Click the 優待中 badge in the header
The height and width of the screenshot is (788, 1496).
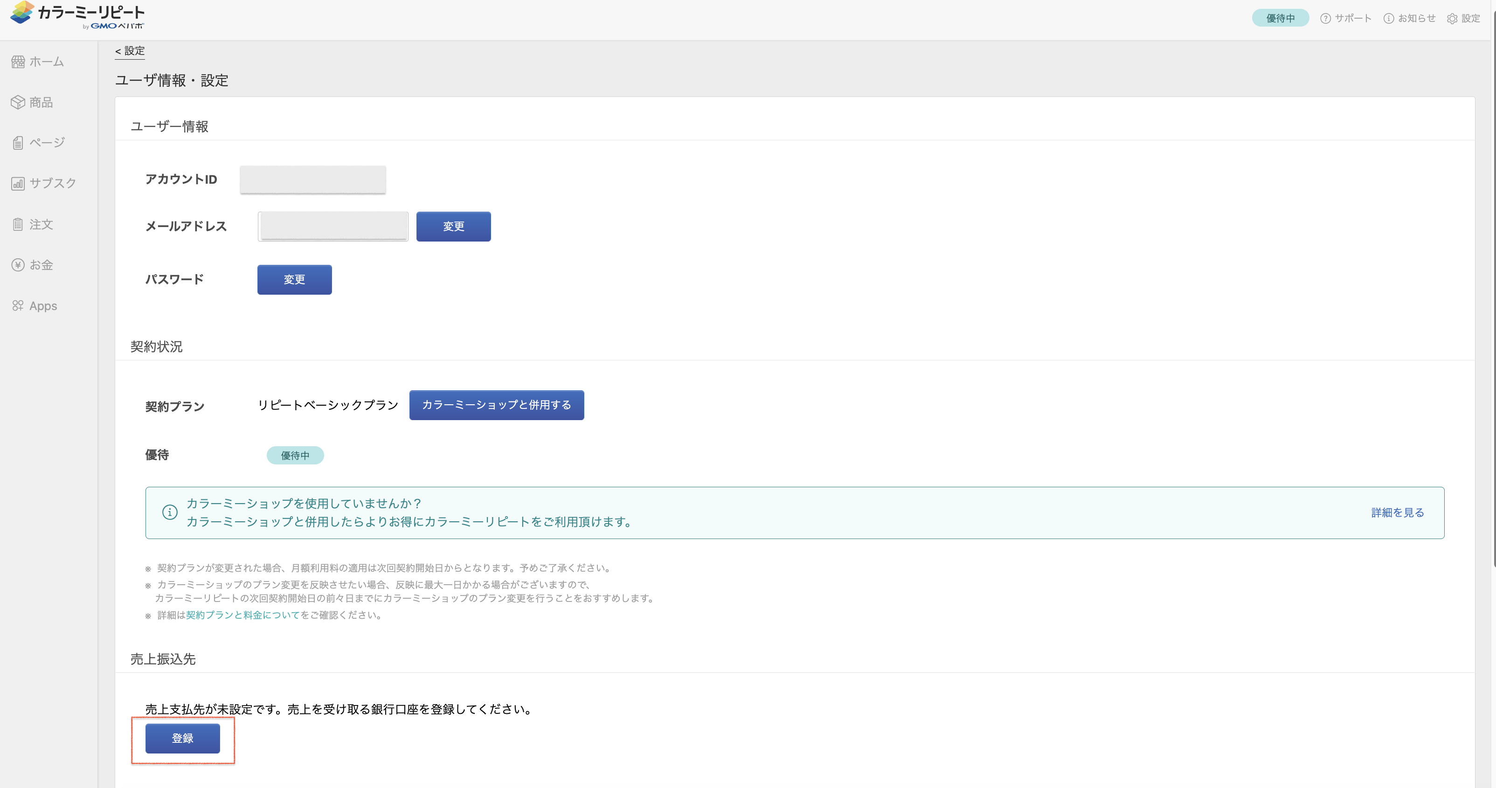(x=1281, y=18)
